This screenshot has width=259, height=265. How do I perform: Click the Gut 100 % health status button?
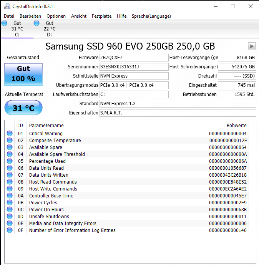point(23,75)
